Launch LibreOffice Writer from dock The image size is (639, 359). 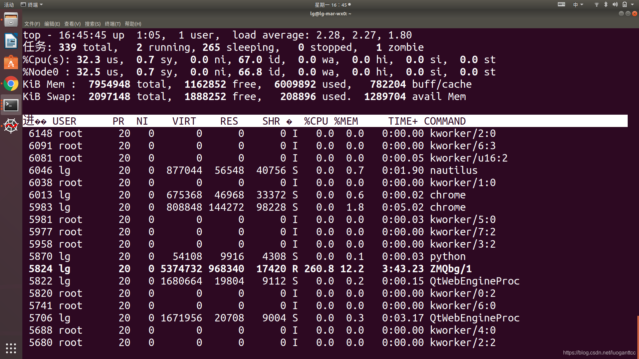tap(11, 41)
